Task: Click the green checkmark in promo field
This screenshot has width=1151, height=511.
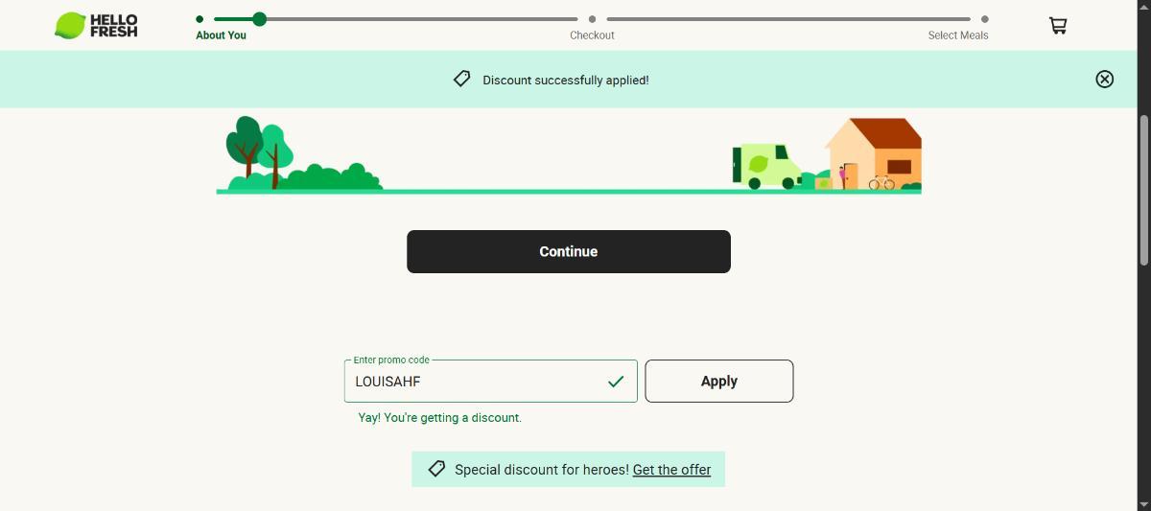Action: 616,382
